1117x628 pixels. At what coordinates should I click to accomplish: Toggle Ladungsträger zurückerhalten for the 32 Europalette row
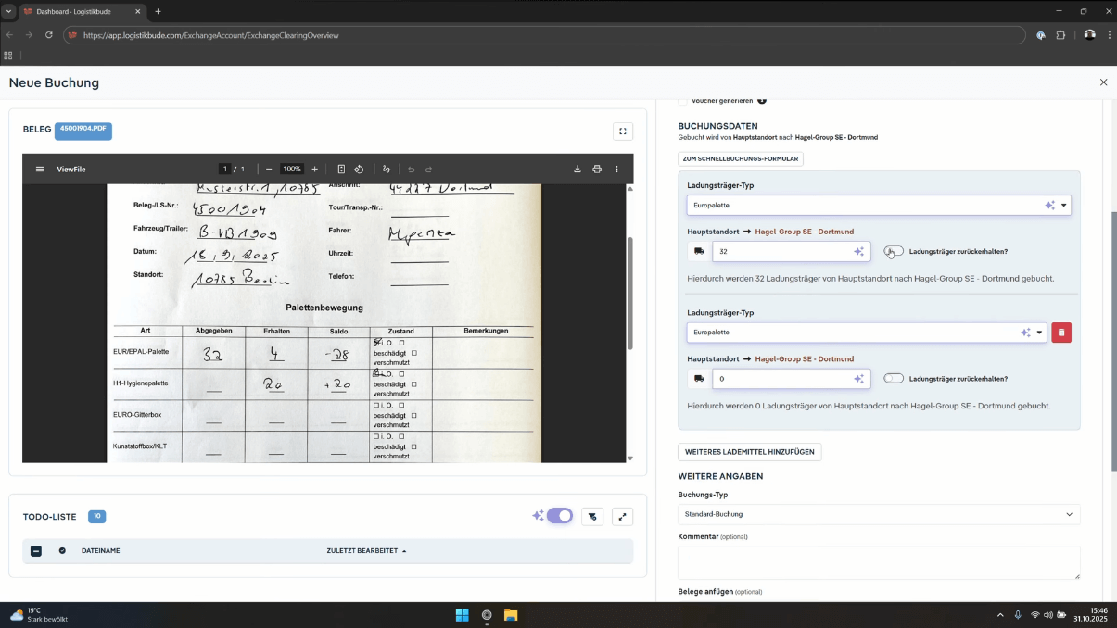click(x=894, y=251)
